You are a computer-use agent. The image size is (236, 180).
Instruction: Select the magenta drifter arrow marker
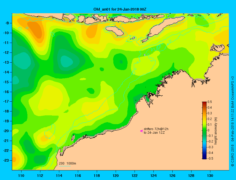pos(142,131)
